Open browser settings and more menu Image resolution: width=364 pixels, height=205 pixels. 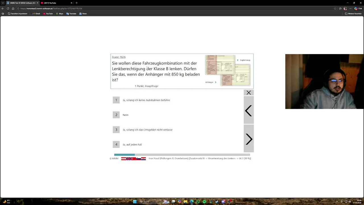coord(350,9)
